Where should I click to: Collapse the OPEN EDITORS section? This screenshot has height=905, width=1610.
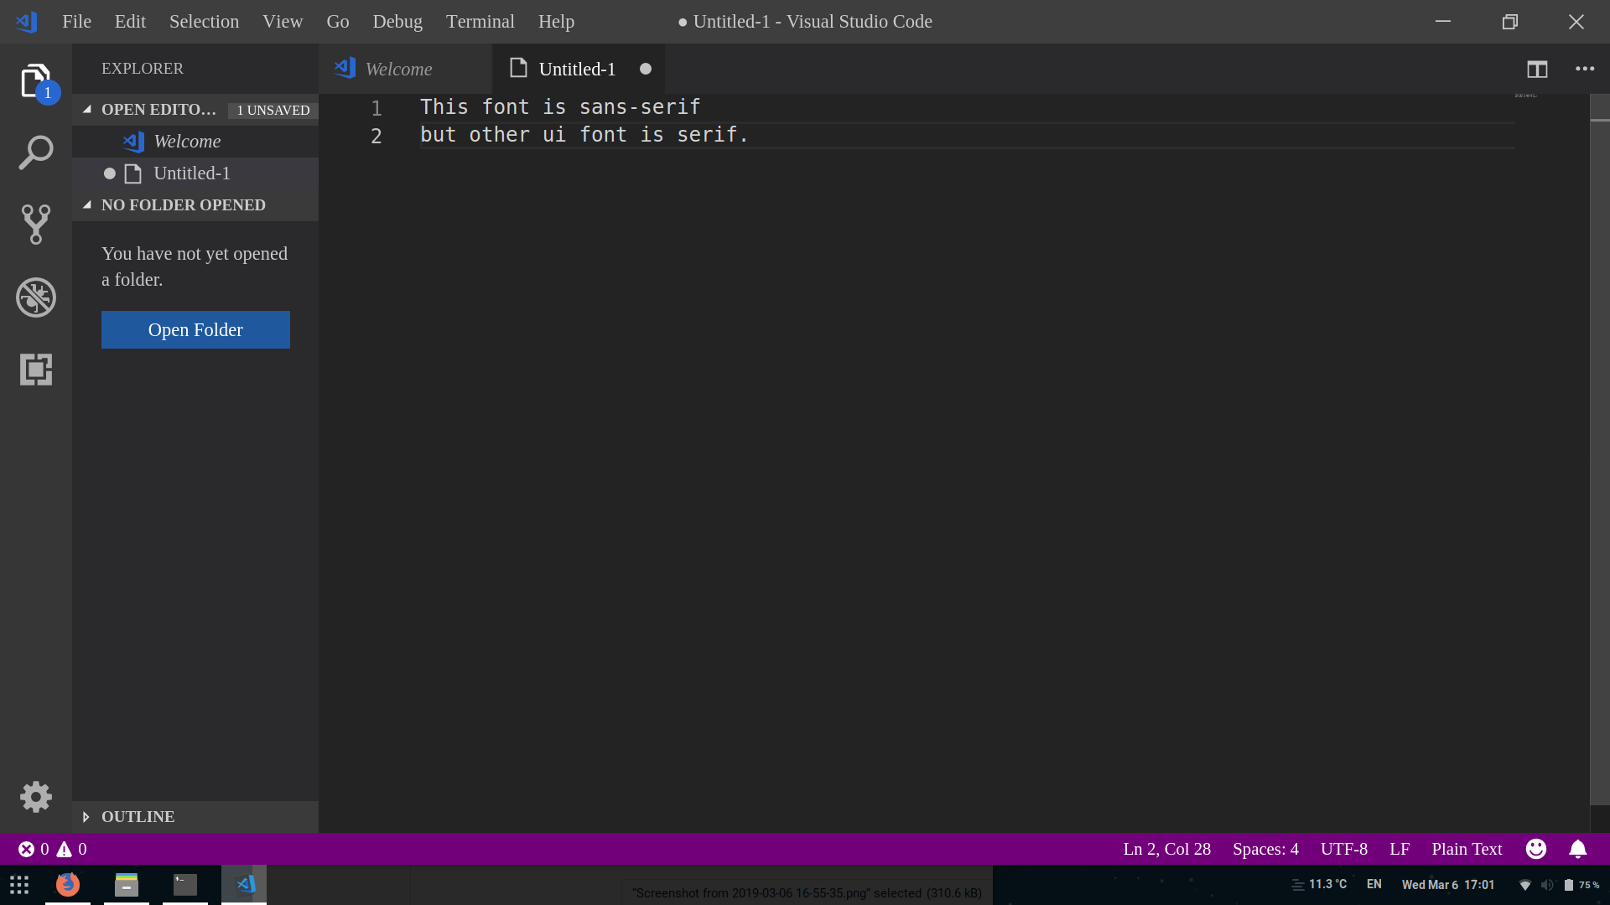tap(87, 109)
